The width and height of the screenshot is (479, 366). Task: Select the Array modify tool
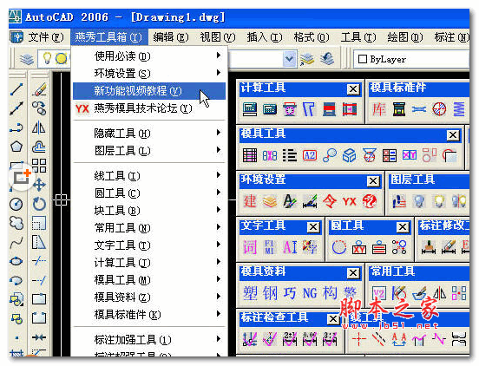39,166
